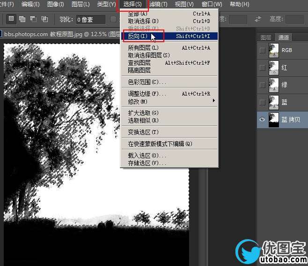Open 调整边缘(F)... refine edge dialog
The height and width of the screenshot is (266, 308).
coord(169,94)
